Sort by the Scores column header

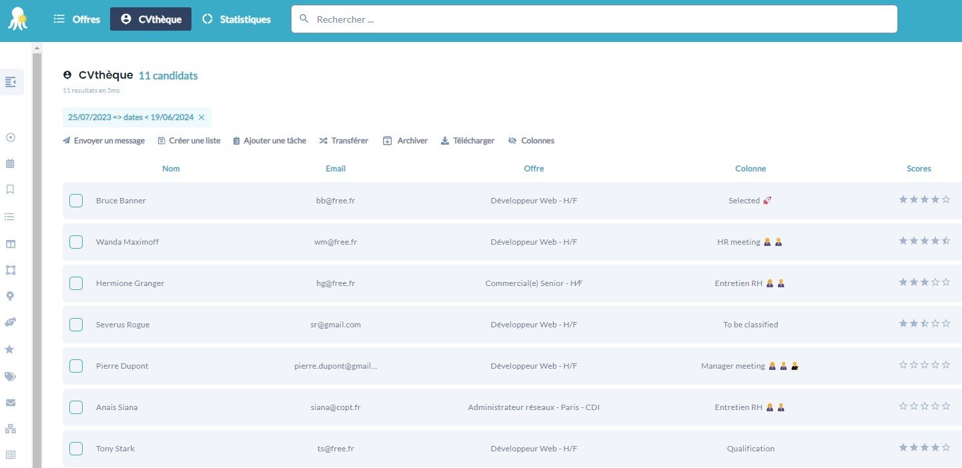pos(919,169)
